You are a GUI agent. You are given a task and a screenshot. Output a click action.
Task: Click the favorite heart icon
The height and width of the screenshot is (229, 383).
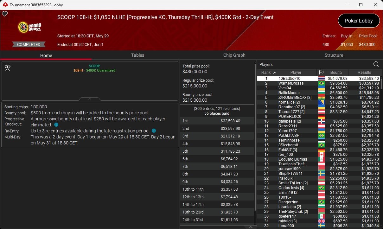5,14
